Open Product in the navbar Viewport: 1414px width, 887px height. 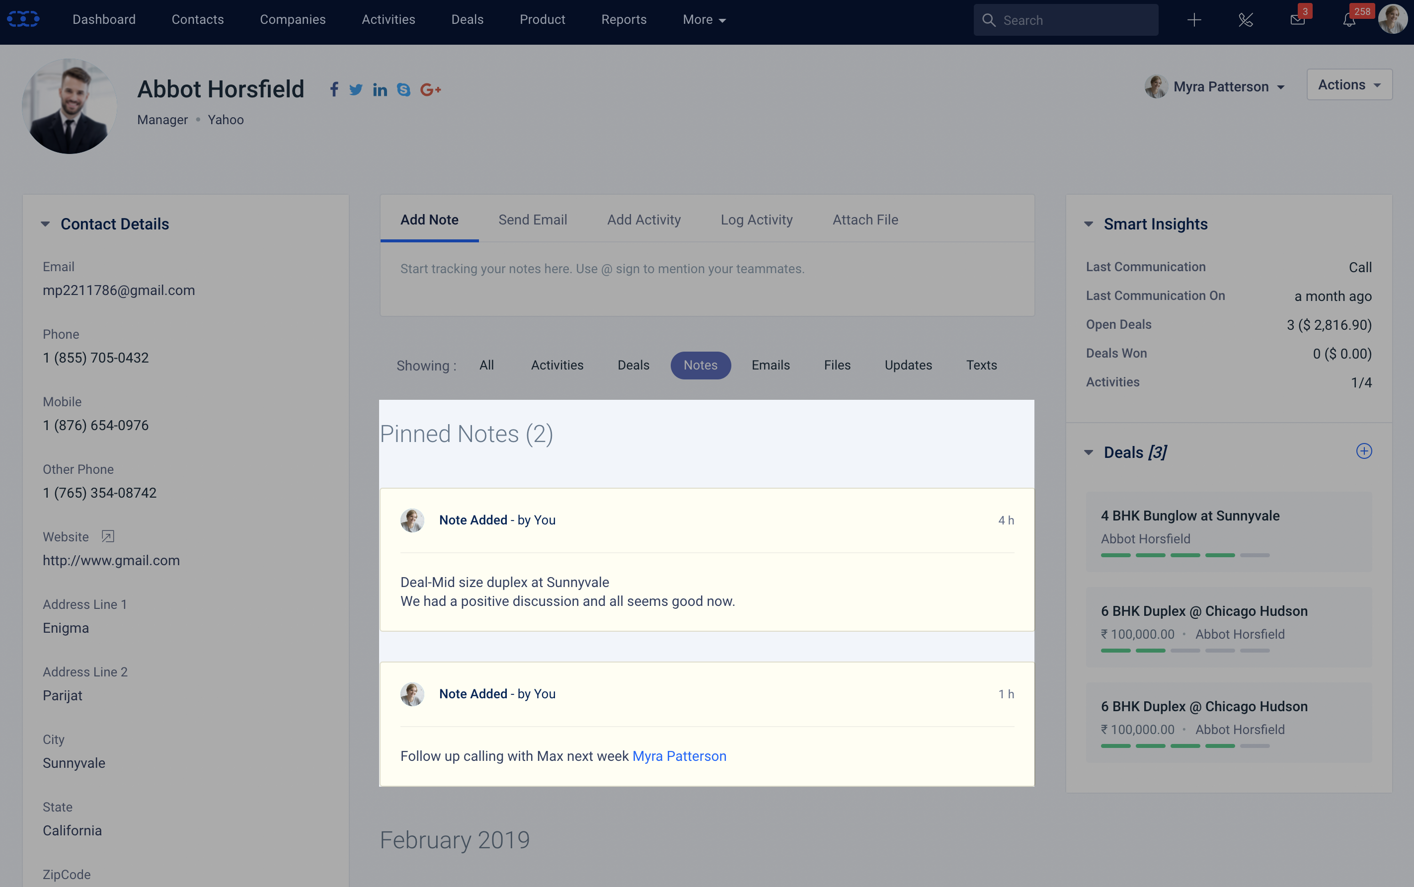tap(542, 19)
